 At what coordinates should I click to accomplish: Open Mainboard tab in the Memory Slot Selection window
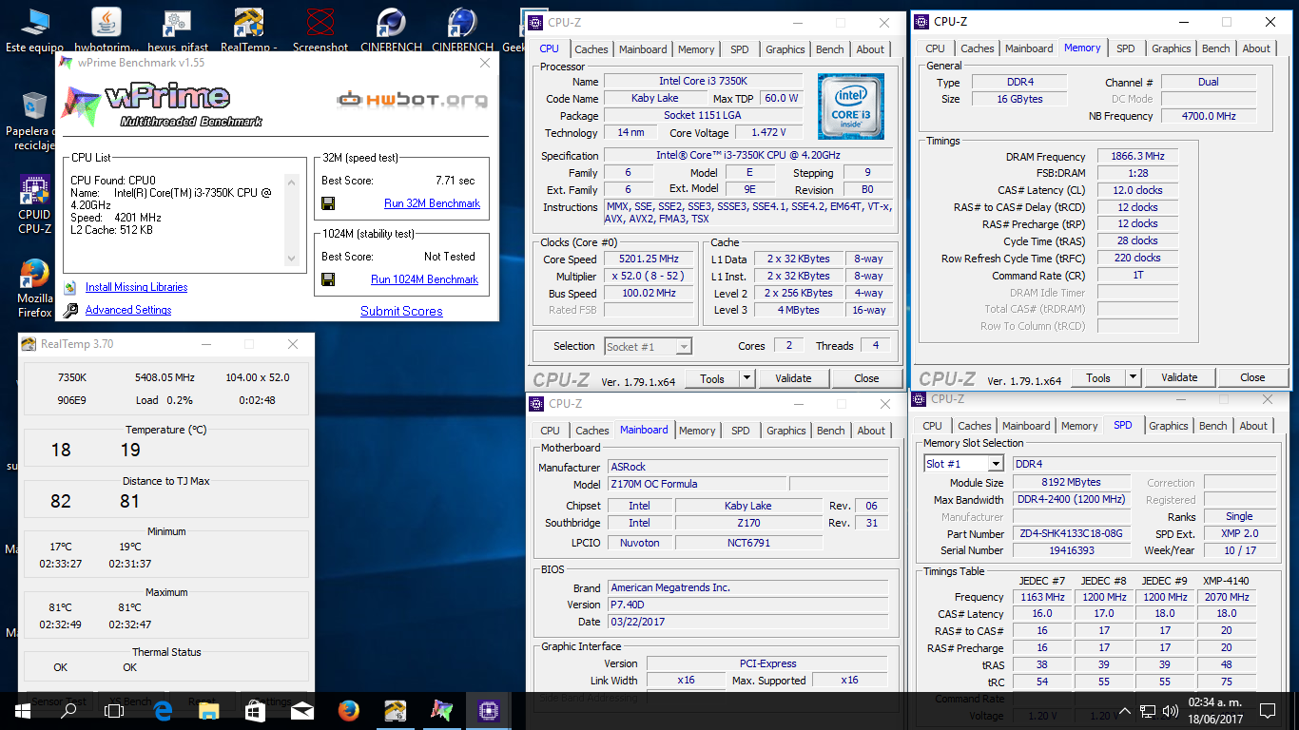tap(1026, 426)
